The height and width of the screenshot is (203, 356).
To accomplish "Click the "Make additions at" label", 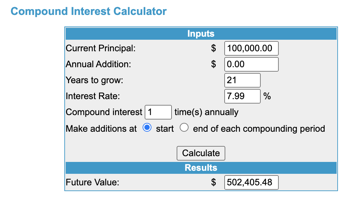I will click(101, 129).
